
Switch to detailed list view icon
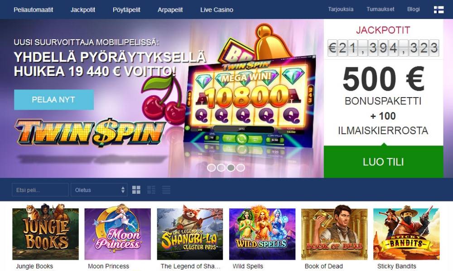tap(151, 190)
